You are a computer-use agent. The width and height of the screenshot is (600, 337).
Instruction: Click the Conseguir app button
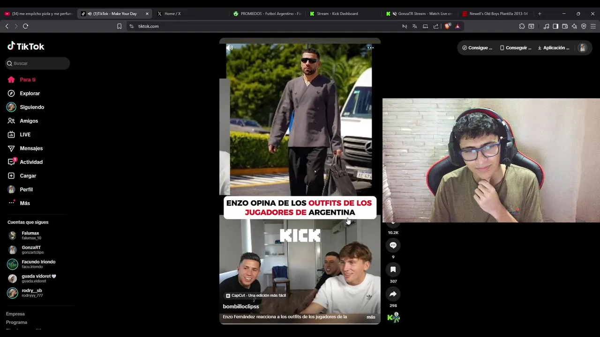[516, 48]
